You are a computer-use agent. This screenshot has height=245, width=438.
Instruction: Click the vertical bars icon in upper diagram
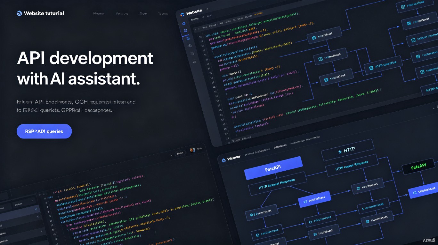[x=418, y=57]
